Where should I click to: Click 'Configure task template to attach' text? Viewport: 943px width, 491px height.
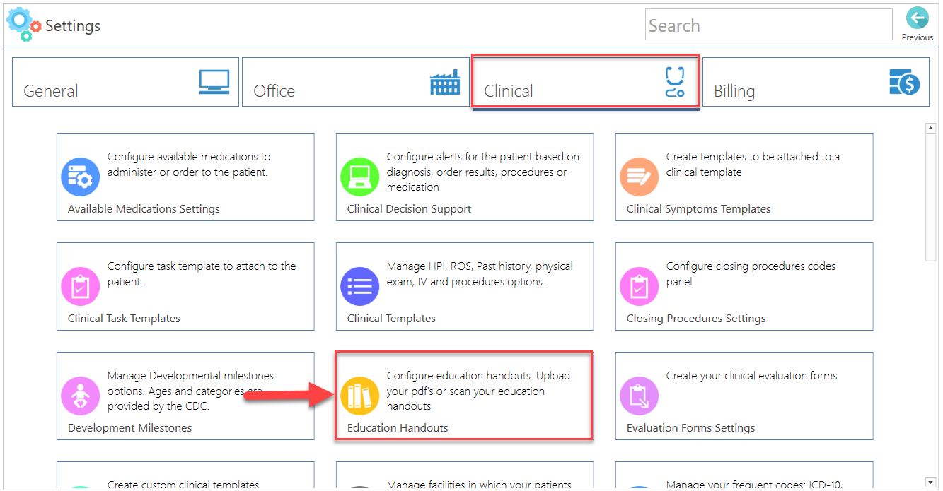pos(202,274)
